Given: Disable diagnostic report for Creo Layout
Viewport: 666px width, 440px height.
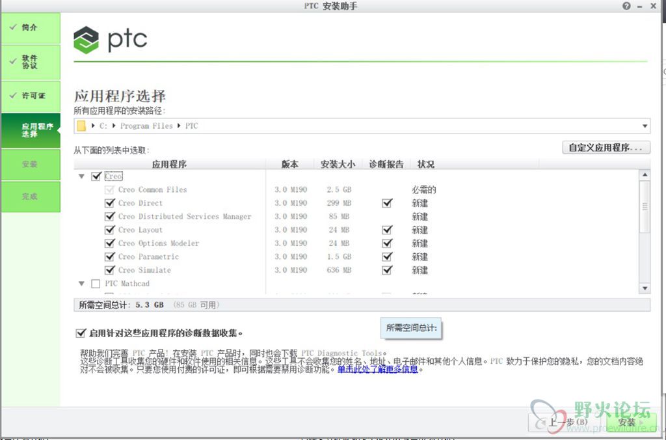Looking at the screenshot, I should coord(387,230).
